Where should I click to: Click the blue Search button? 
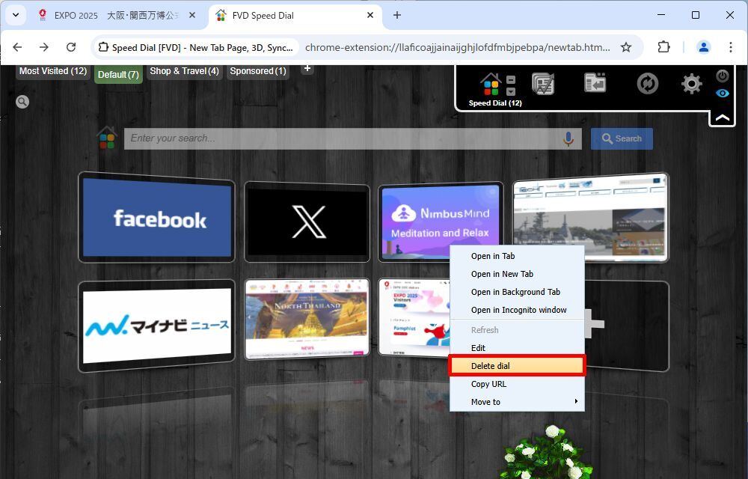(x=622, y=138)
